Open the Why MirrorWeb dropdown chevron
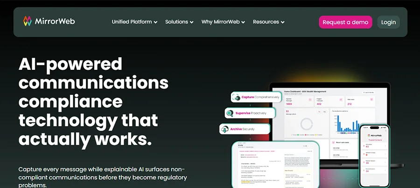The height and width of the screenshot is (188, 420). pyautogui.click(x=243, y=22)
